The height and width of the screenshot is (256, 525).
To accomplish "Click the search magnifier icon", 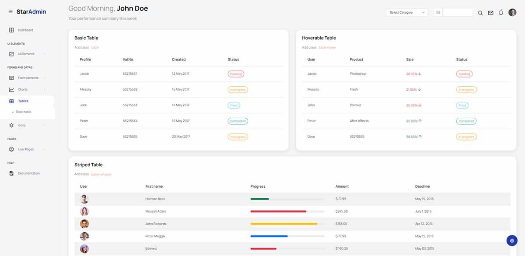I will pyautogui.click(x=480, y=13).
